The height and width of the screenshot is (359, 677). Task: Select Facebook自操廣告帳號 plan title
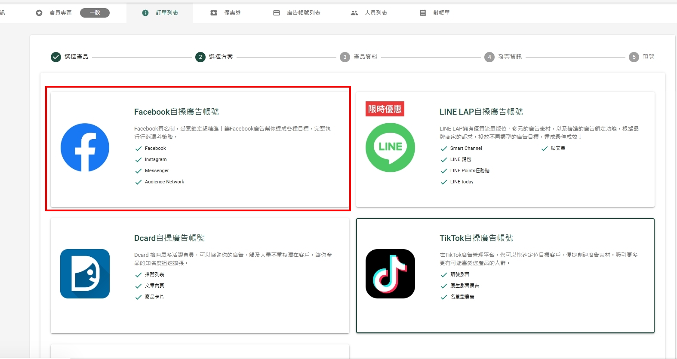click(x=176, y=112)
